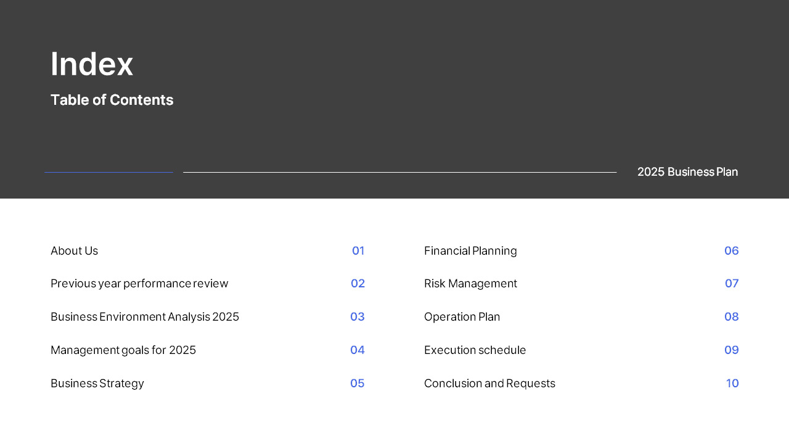The height and width of the screenshot is (444, 789).
Task: Click page number 03
Action: (x=358, y=317)
